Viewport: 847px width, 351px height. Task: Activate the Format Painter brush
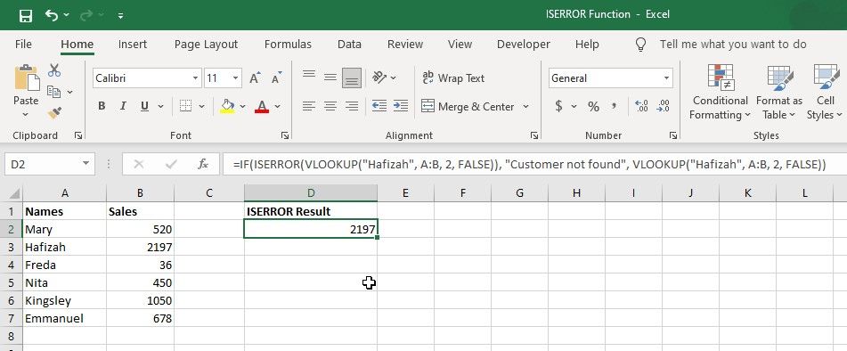click(x=54, y=113)
